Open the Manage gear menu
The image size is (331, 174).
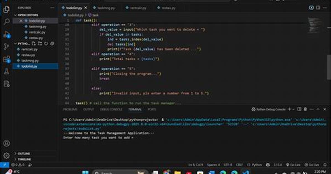click(7, 156)
